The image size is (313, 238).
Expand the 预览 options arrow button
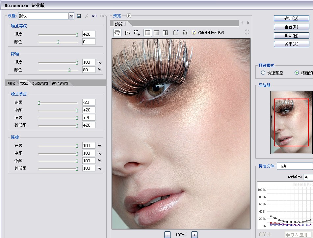(x=129, y=15)
